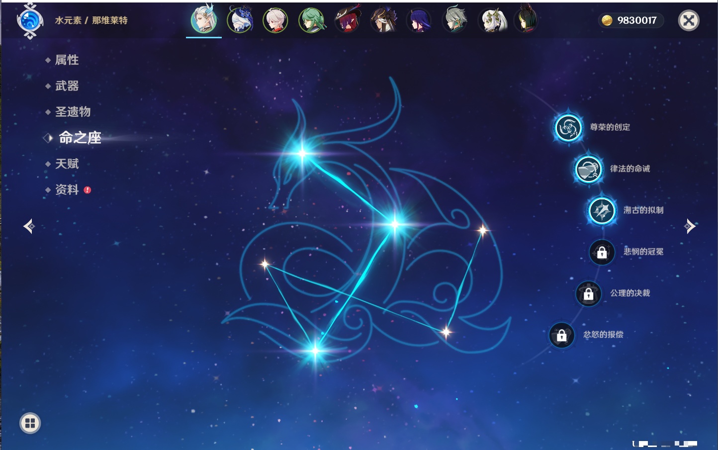Image resolution: width=718 pixels, height=450 pixels.
Task: Select the 命之座 constellation menu
Action: click(80, 138)
